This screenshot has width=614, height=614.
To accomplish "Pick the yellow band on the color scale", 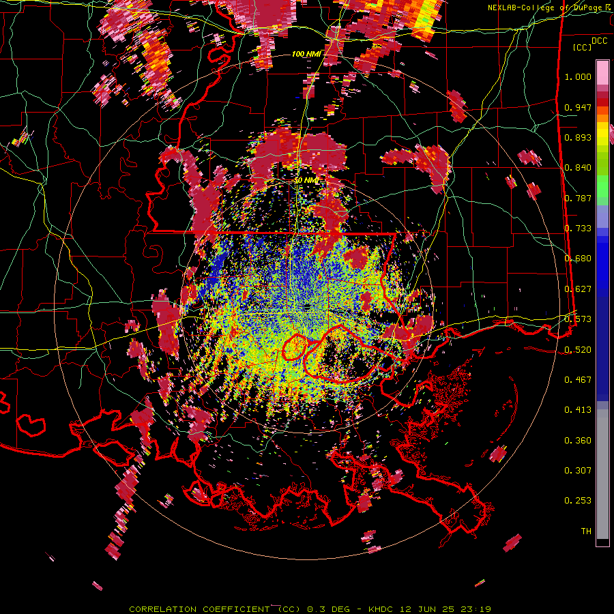I will click(x=602, y=134).
